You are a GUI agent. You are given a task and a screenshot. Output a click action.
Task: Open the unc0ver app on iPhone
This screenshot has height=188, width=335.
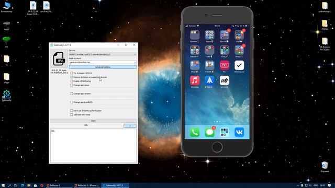click(225, 80)
